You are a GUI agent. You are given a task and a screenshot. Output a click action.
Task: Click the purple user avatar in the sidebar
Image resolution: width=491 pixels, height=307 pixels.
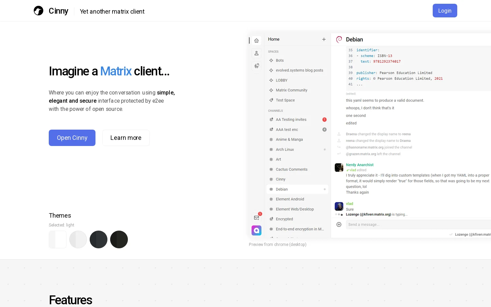click(x=256, y=231)
